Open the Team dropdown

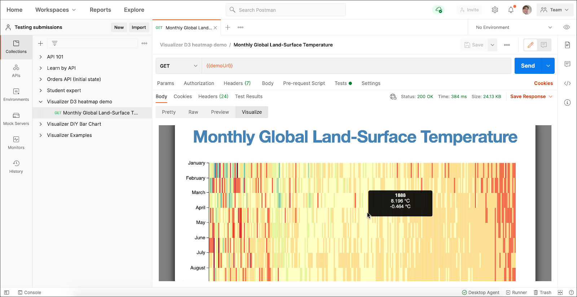pos(555,10)
